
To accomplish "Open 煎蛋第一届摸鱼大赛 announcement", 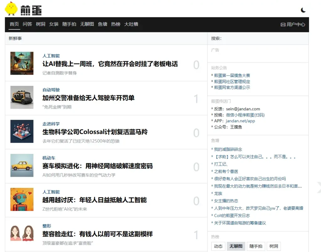I will tap(232, 75).
